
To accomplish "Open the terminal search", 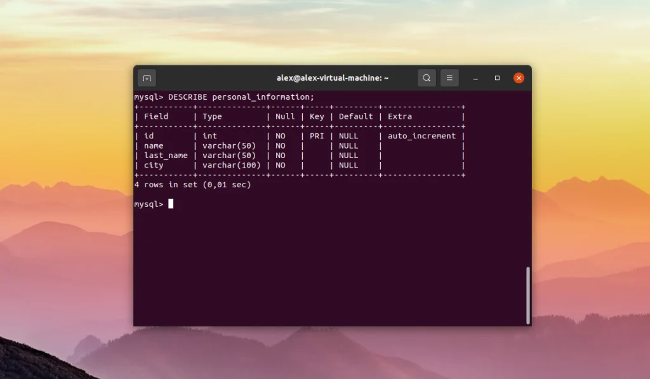I will point(426,77).
